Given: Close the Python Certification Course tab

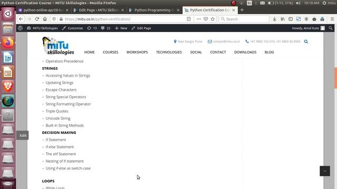Looking at the screenshot, I should [x=234, y=10].
